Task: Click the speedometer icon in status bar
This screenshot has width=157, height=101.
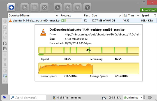Action: click(104, 98)
